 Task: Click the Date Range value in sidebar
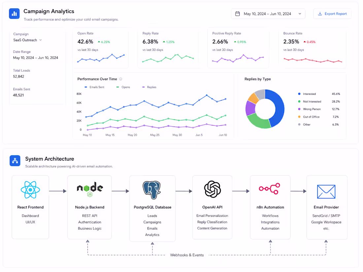[x=35, y=58]
